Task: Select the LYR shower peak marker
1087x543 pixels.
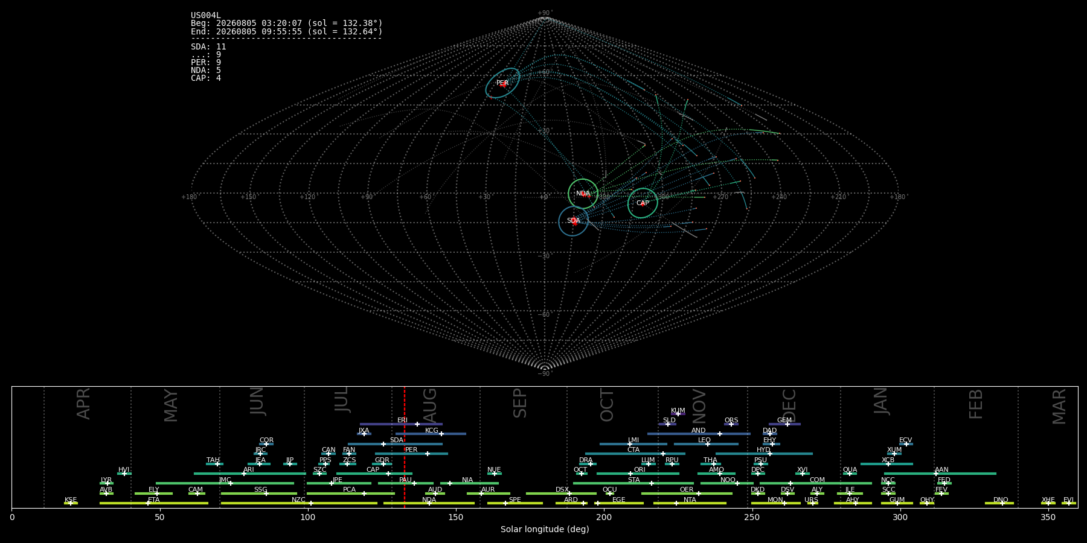Action: [x=107, y=483]
